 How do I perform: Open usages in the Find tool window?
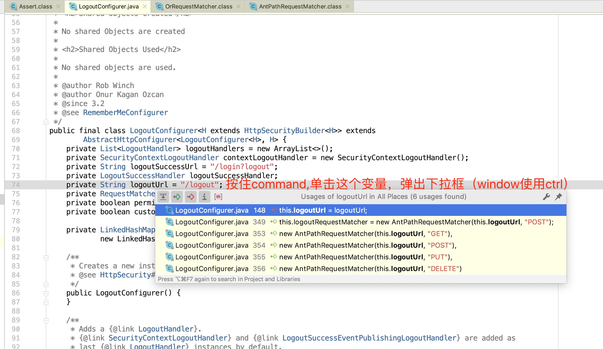pyautogui.click(x=163, y=197)
